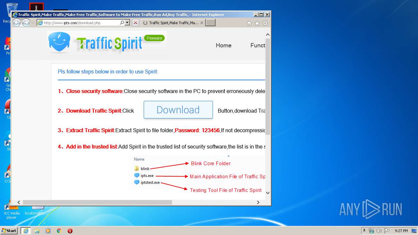Click the Traffic Spirit mascot logo
This screenshot has height=235, width=418.
click(59, 42)
